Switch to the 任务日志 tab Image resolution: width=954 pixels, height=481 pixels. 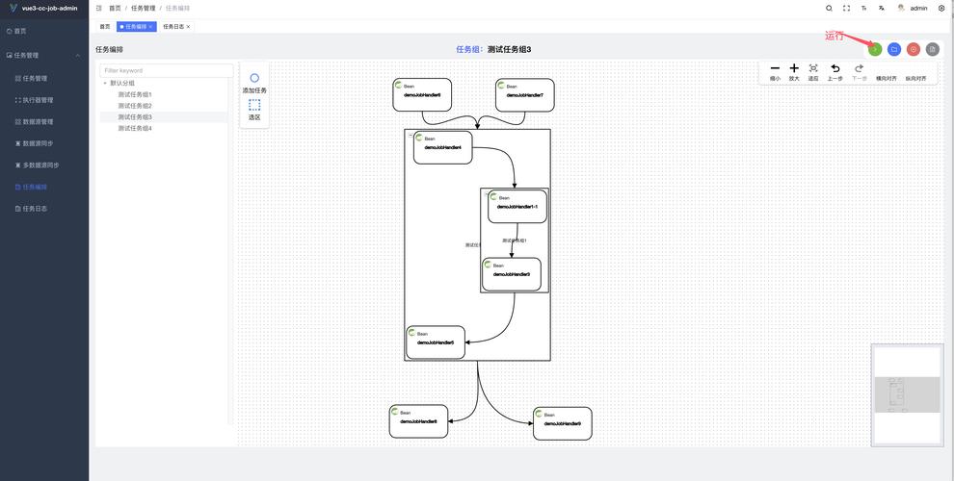coord(173,27)
